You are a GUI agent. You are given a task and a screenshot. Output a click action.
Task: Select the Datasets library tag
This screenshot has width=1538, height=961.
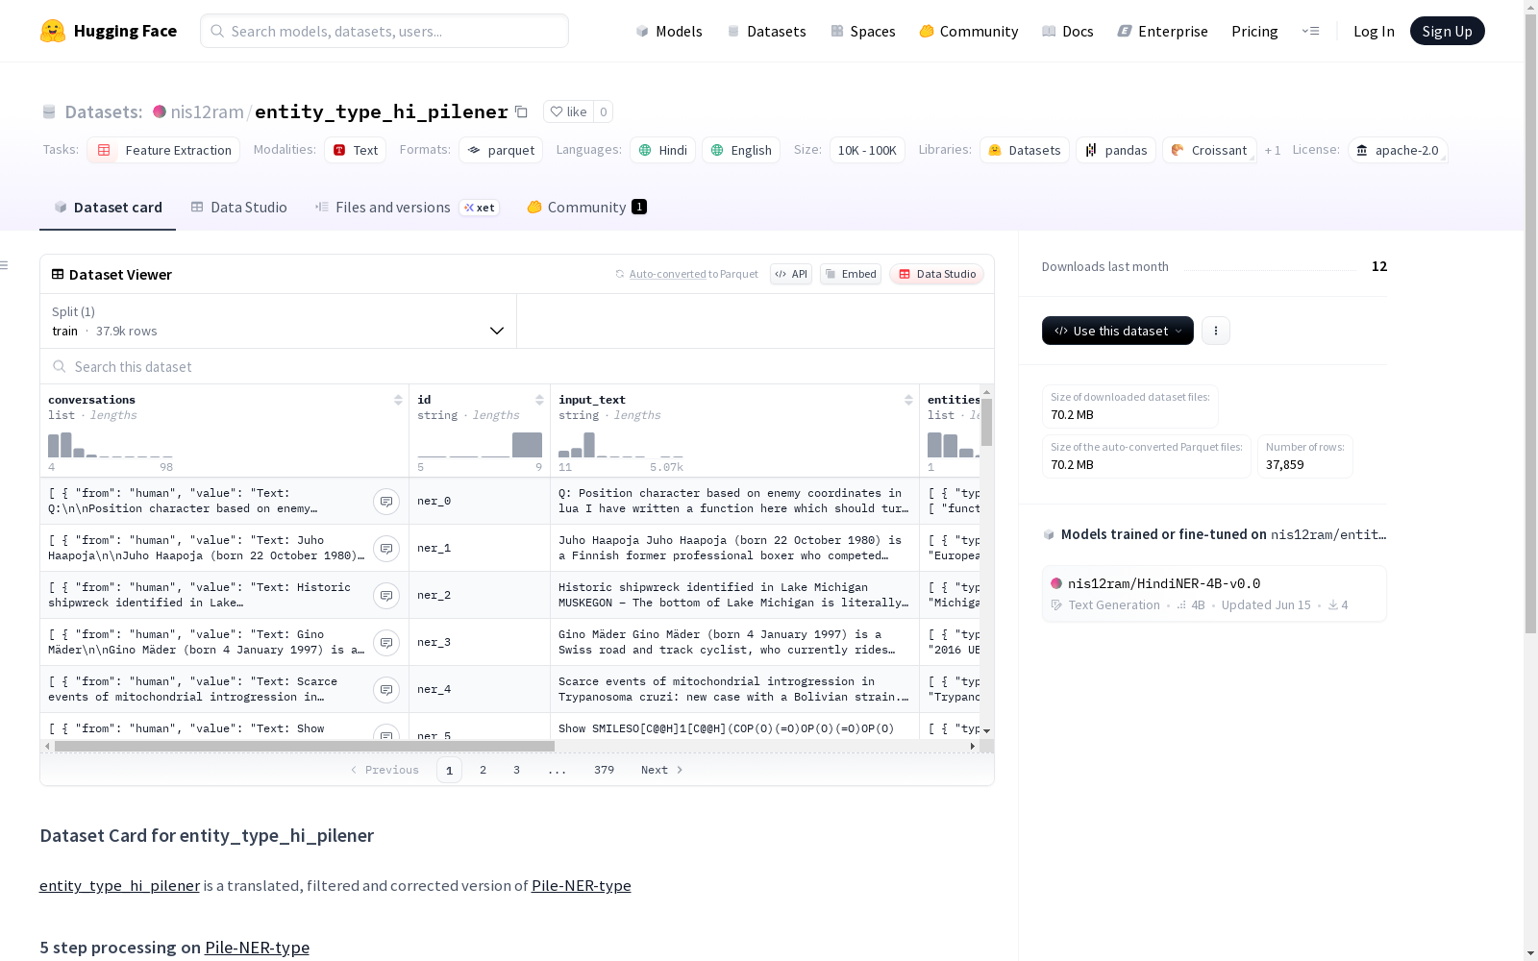pyautogui.click(x=1025, y=150)
